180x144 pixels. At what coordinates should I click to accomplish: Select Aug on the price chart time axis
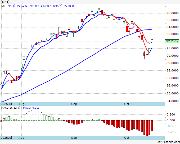[x=21, y=104]
